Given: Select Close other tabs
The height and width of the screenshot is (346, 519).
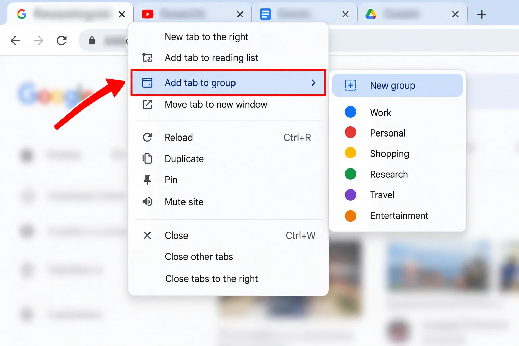Looking at the screenshot, I should click(x=199, y=257).
